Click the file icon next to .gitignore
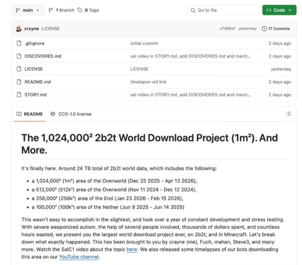The width and height of the screenshot is (302, 265). coord(19,43)
